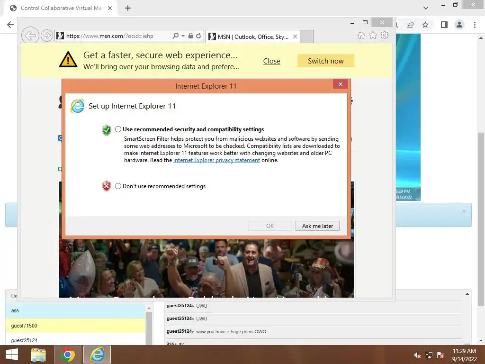Click the search magnifier in IE address bar
The height and width of the screenshot is (364, 485).
point(175,36)
